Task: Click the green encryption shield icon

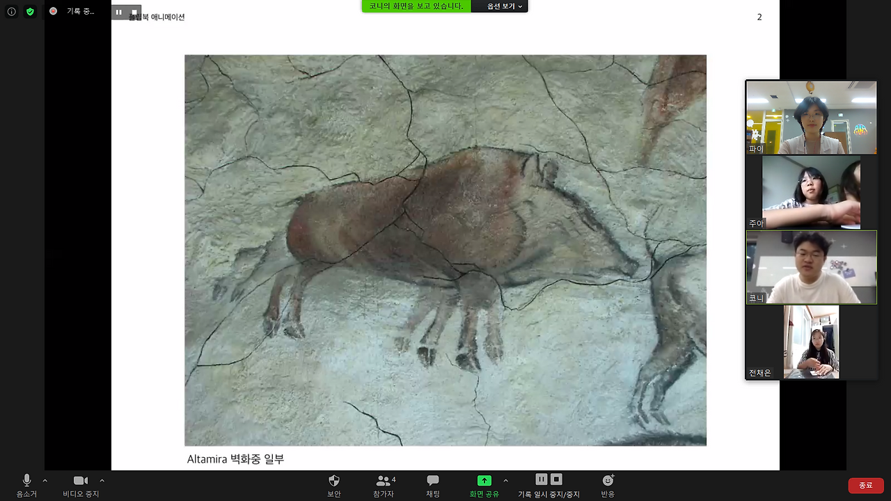Action: point(30,12)
